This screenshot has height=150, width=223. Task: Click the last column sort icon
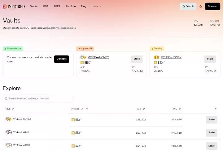pyautogui.click(x=216, y=109)
